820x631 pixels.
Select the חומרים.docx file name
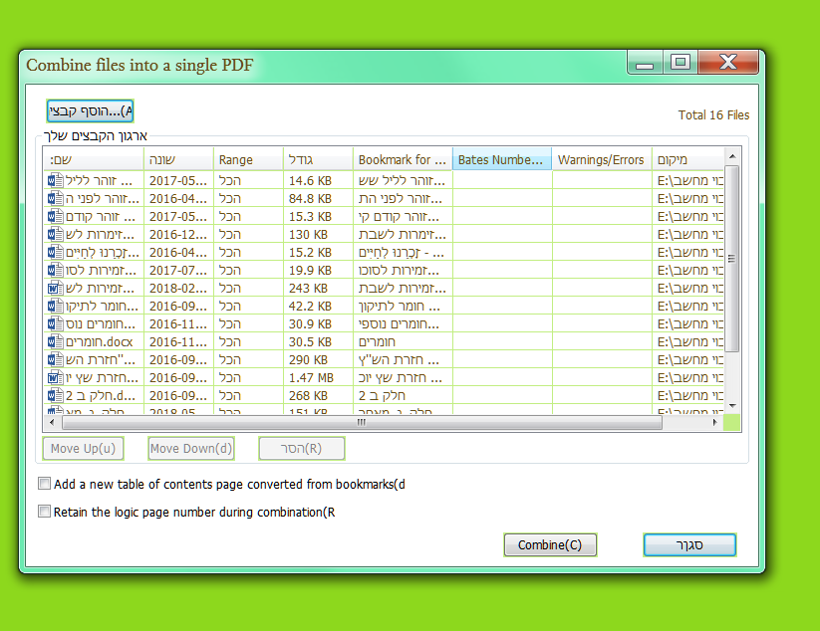(x=100, y=341)
